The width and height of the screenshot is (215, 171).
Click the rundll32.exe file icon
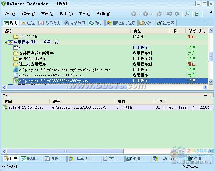[x=16, y=75]
